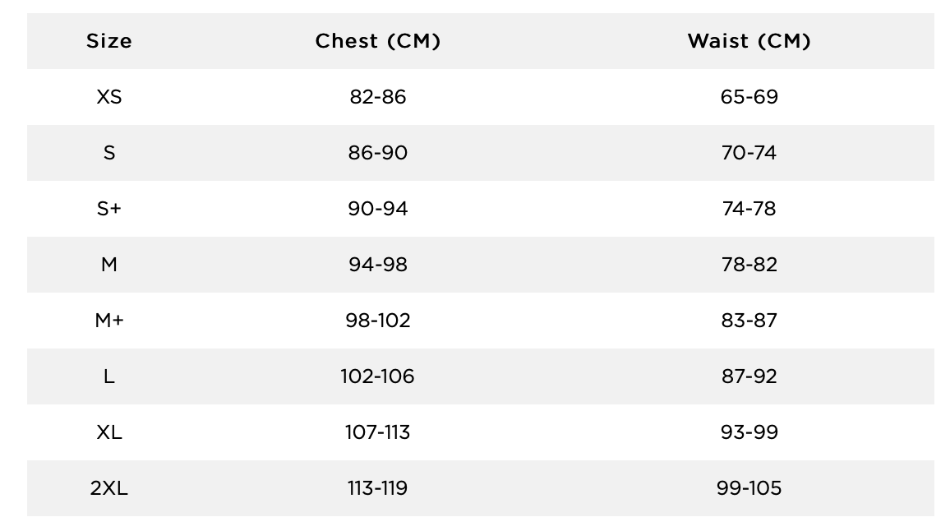Select the XS size cell
The width and height of the screenshot is (950, 531).
tap(109, 96)
